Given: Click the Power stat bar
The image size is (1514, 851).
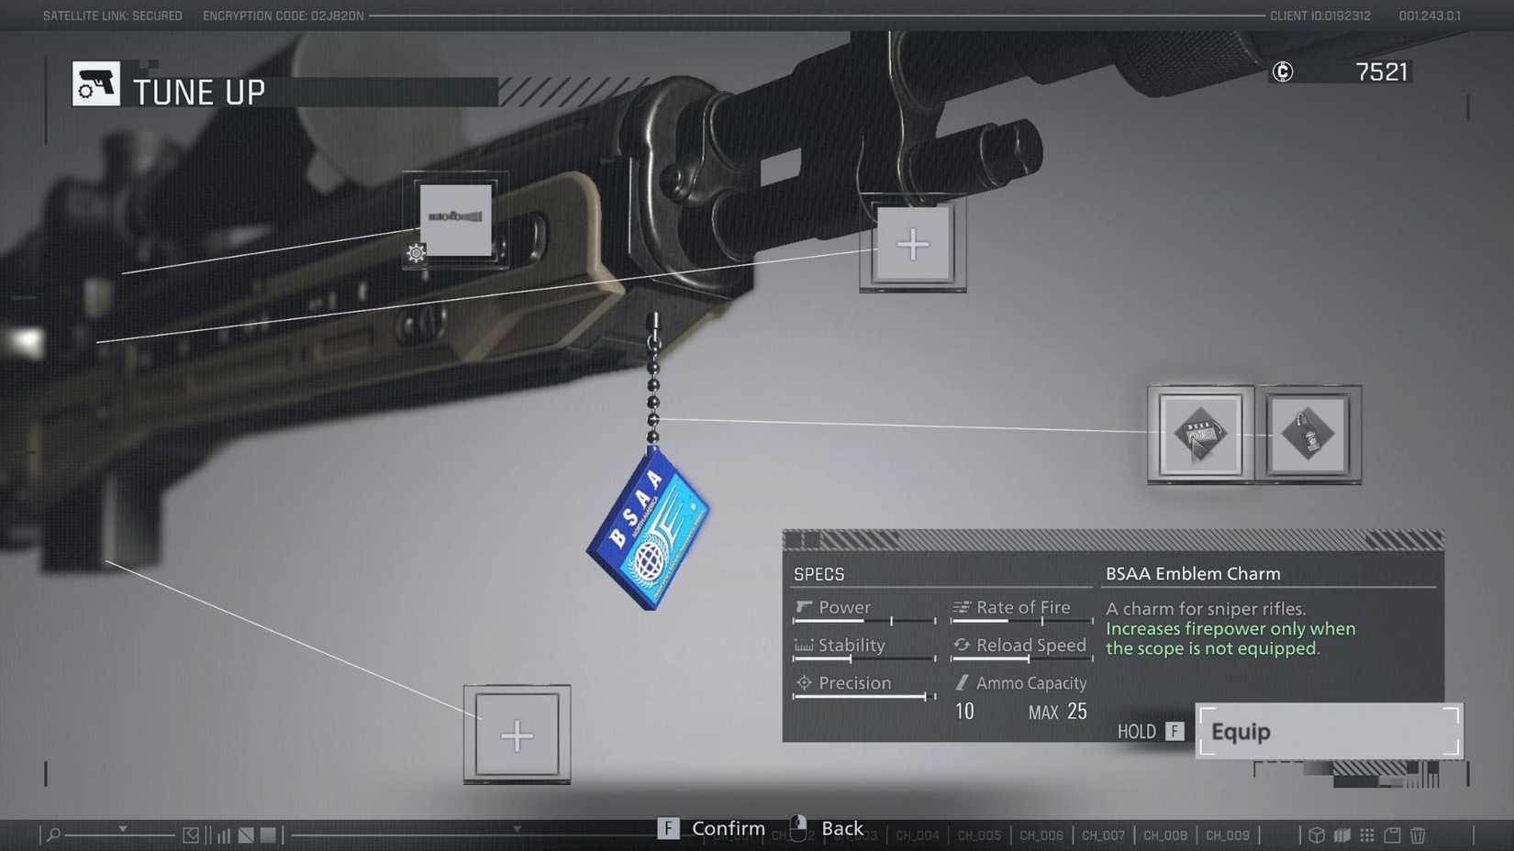Looking at the screenshot, I should [863, 622].
